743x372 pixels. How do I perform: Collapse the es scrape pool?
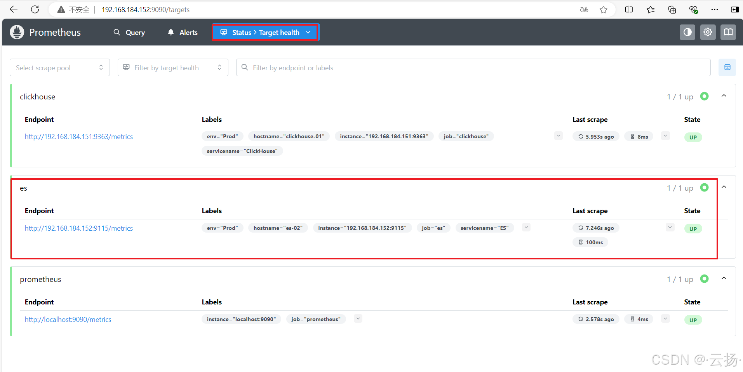724,187
